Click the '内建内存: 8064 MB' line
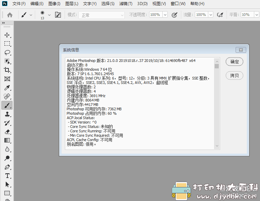This screenshot has width=260, height=201. pyautogui.click(x=83, y=100)
